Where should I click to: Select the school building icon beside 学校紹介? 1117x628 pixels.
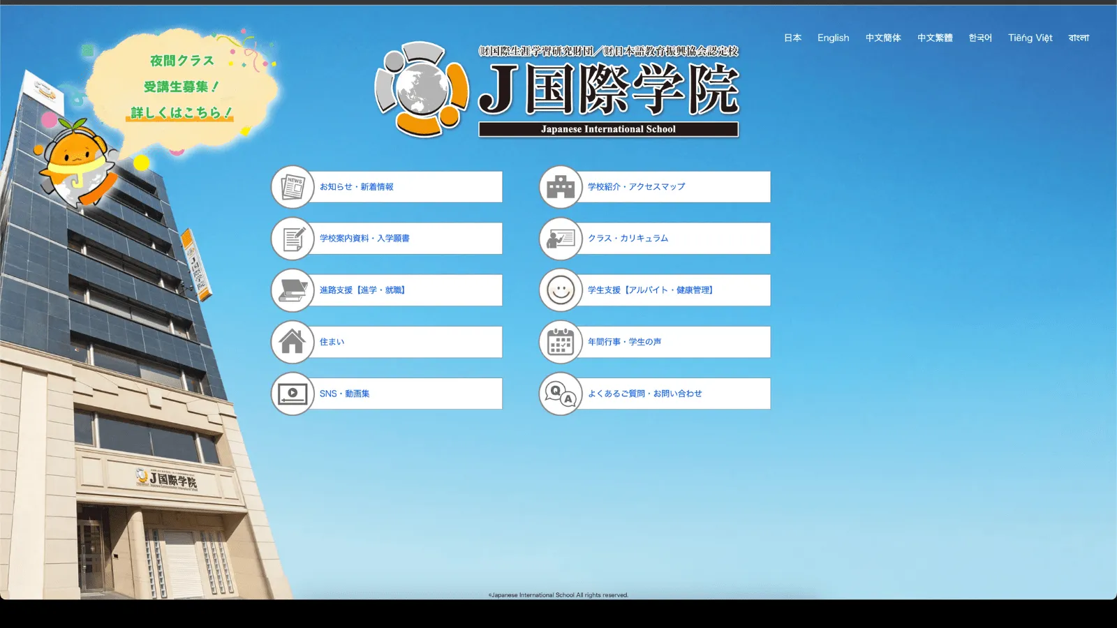tap(560, 186)
